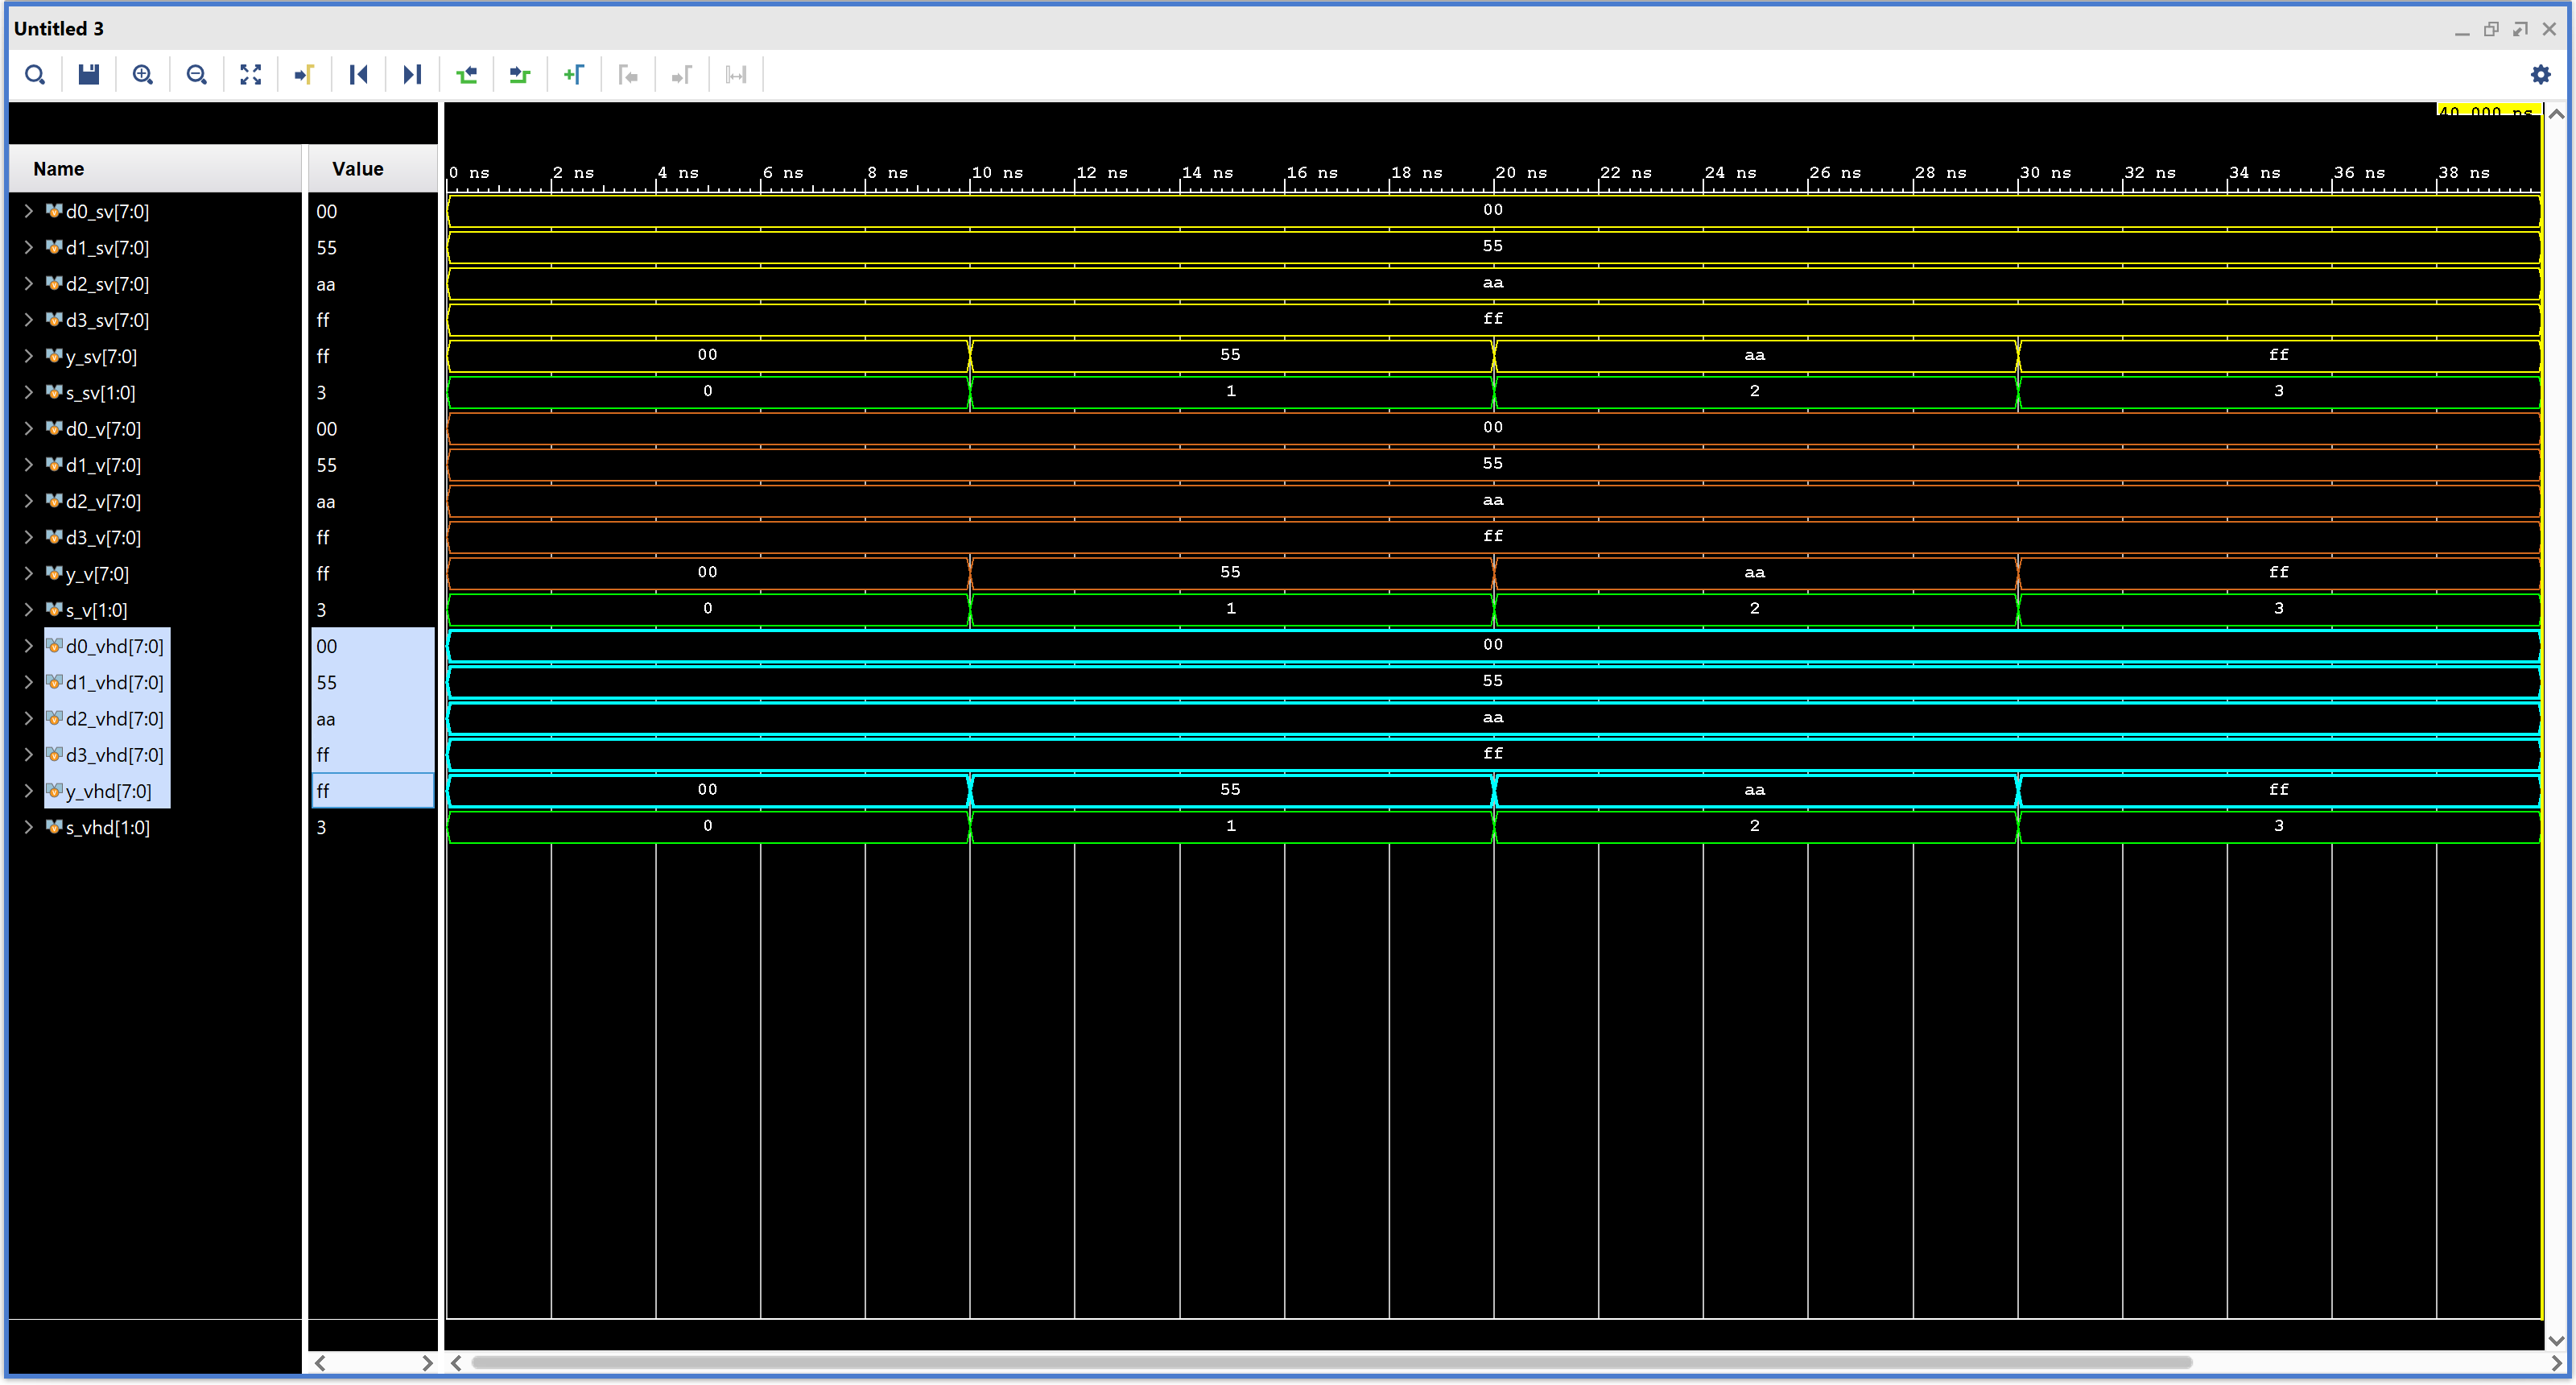Zoom fit the entire waveform
Screen dimensions: 2576x1385
[251, 75]
